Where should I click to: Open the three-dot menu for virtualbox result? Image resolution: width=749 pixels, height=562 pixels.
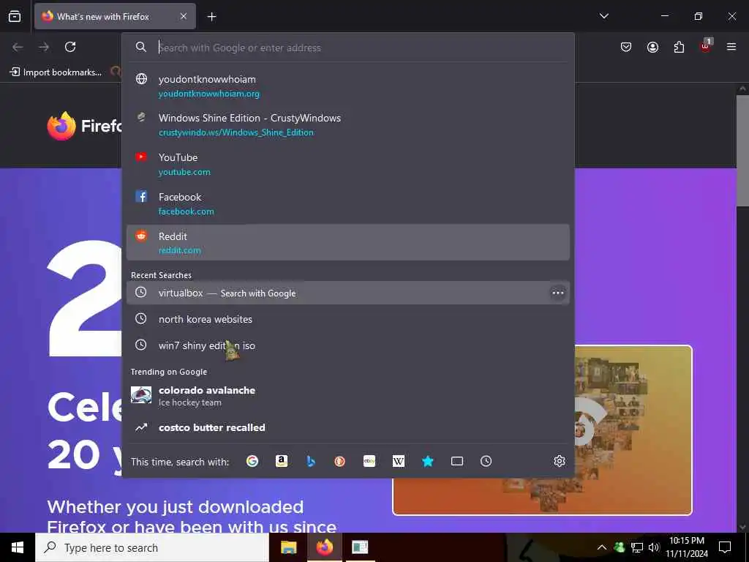(557, 293)
